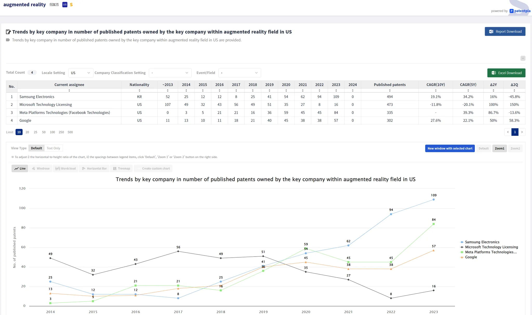Go to previous page arrow
The height and width of the screenshot is (315, 532).
tap(508, 132)
